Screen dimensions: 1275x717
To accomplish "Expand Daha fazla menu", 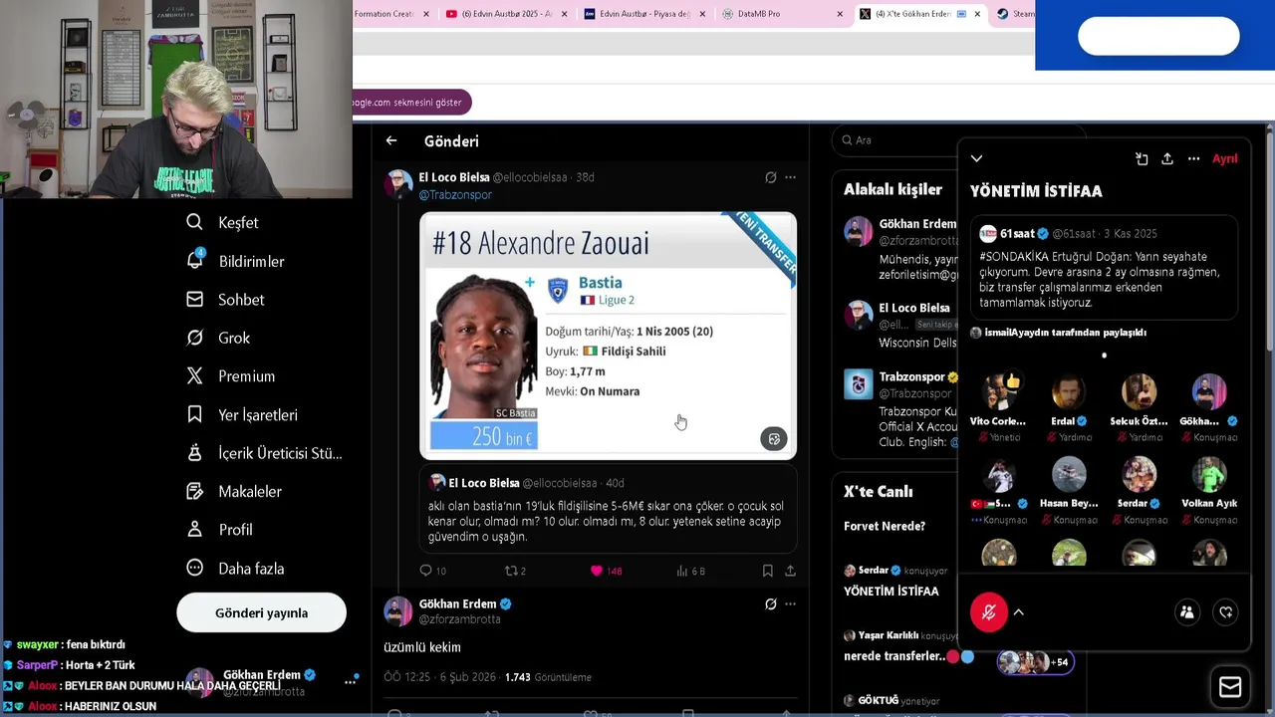I will (236, 569).
